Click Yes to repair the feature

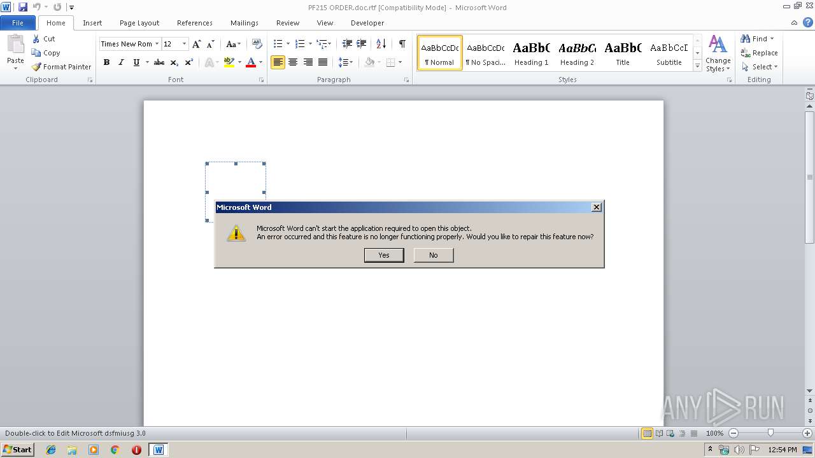tap(384, 255)
